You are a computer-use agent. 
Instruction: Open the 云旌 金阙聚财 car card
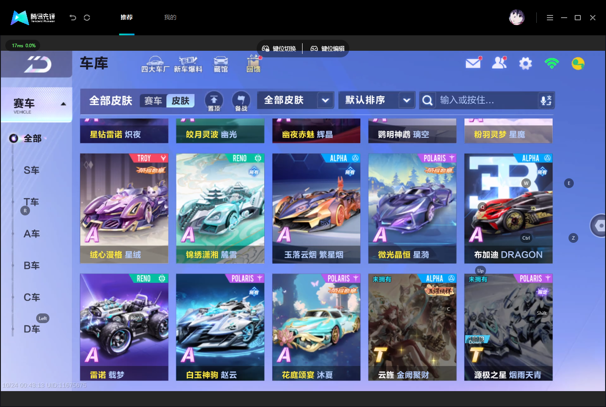coord(412,327)
